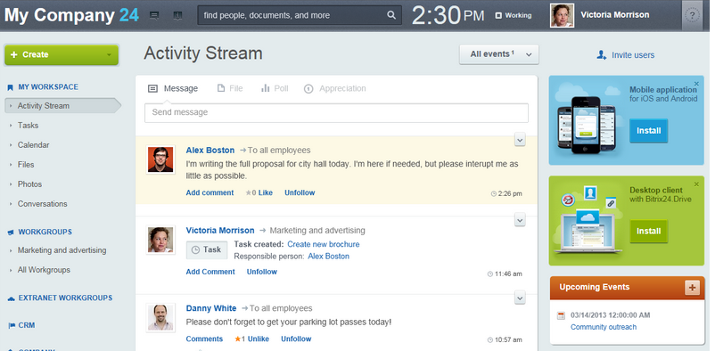Click orange star icon on Danny White's post
Image resolution: width=715 pixels, height=351 pixels.
click(237, 339)
